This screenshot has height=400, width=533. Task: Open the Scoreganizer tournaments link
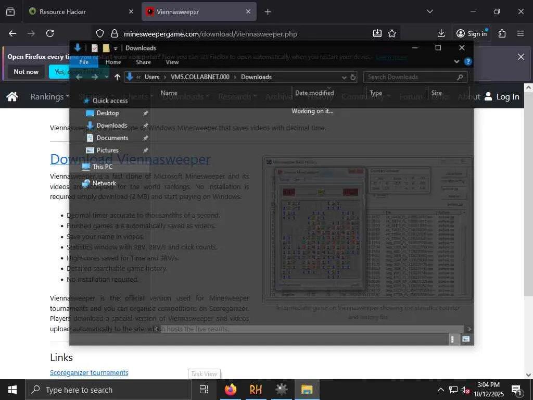89,372
